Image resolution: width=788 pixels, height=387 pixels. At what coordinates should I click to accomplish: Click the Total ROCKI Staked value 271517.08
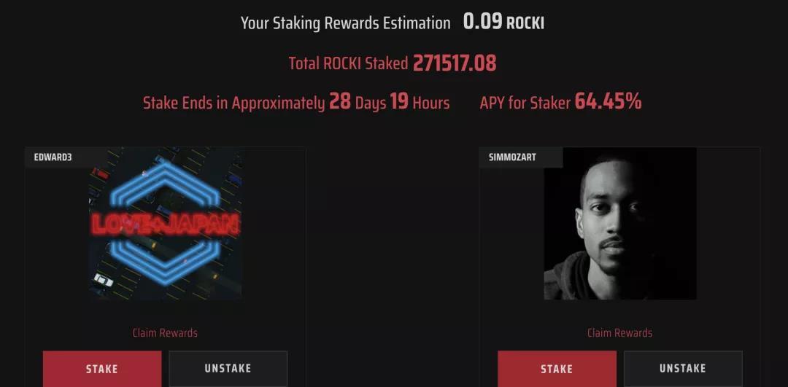[455, 63]
